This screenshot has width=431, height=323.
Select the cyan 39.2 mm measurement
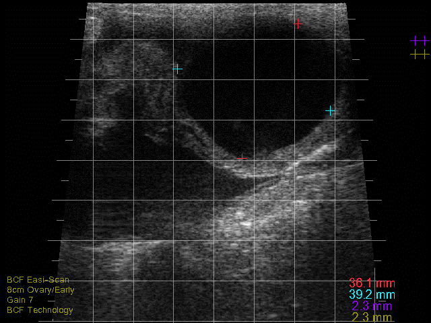point(371,295)
